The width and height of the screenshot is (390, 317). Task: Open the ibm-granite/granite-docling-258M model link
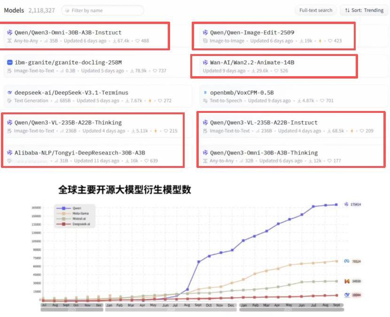tap(68, 62)
